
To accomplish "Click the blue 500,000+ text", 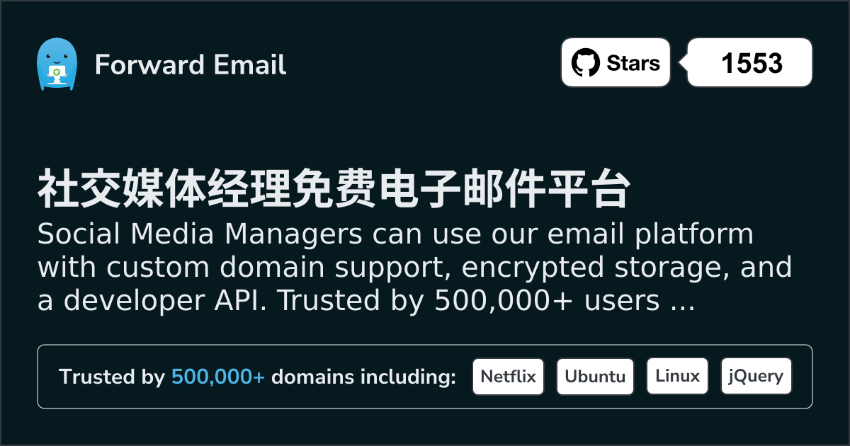I will [218, 377].
